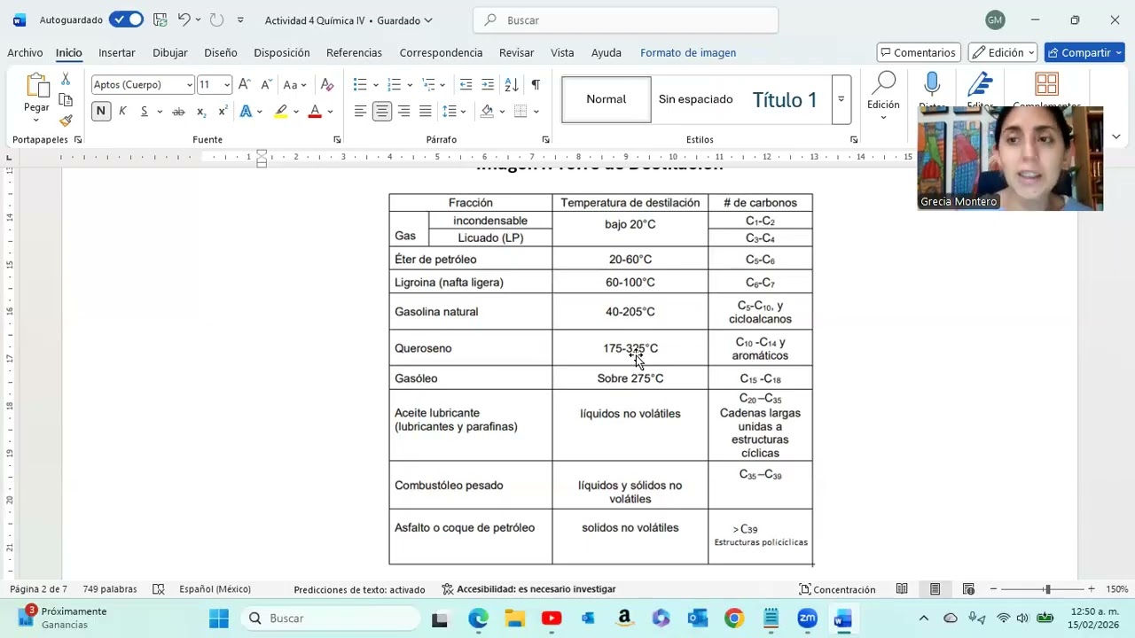Image resolution: width=1135 pixels, height=638 pixels.
Task: Open the Comentarios pane
Action: pyautogui.click(x=918, y=52)
